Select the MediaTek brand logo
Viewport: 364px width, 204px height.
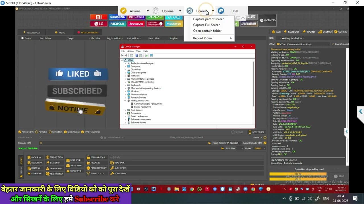(173, 24)
